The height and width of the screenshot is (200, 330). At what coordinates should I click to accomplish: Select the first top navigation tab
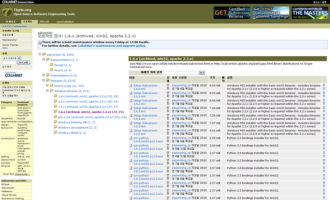click(10, 21)
